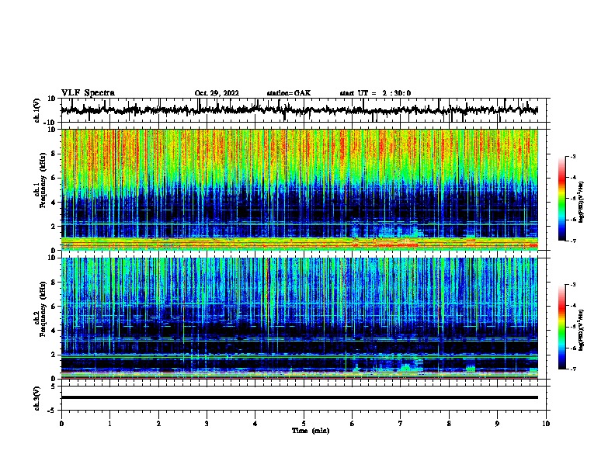Click the "8" tick on ch.1 frequency axis
The height and width of the screenshot is (475, 615).
click(54, 154)
